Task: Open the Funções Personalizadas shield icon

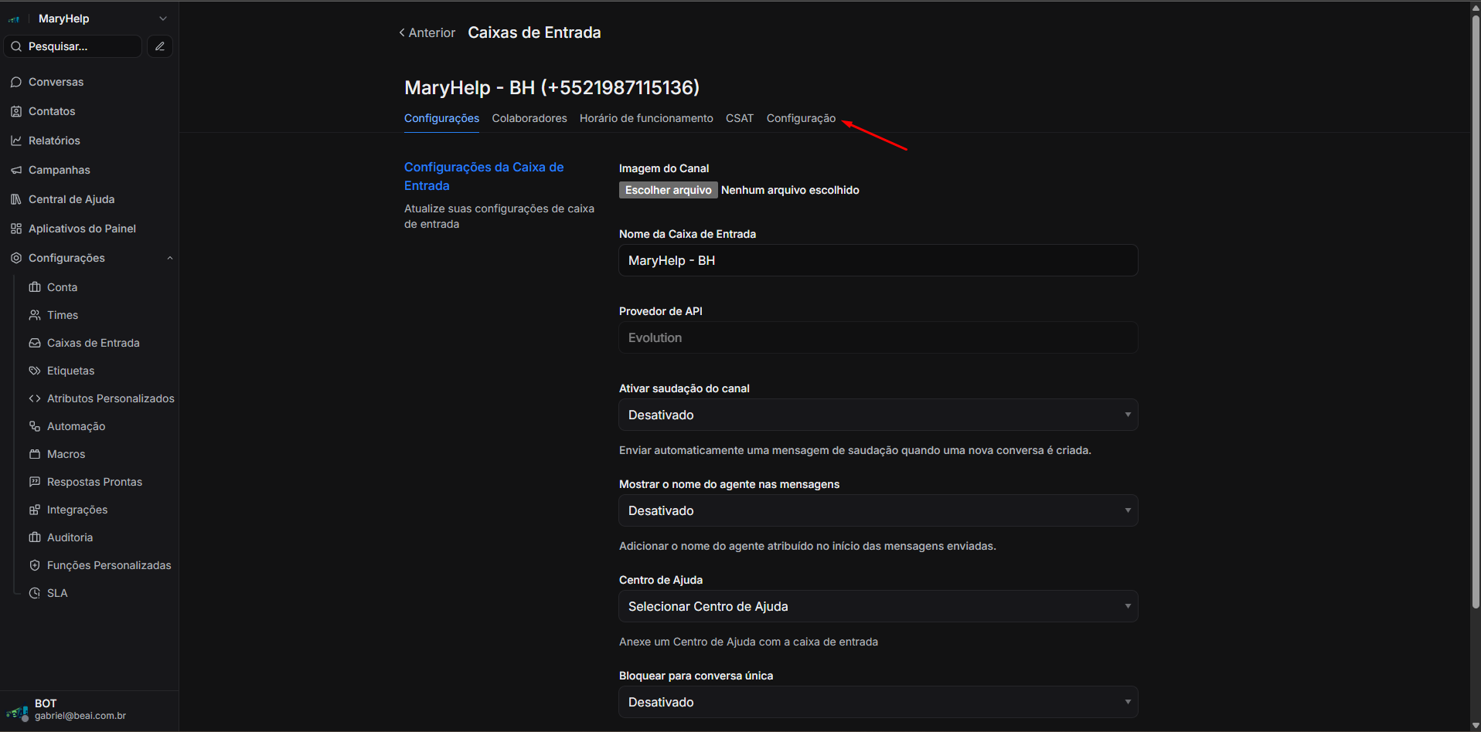Action: [x=35, y=565]
